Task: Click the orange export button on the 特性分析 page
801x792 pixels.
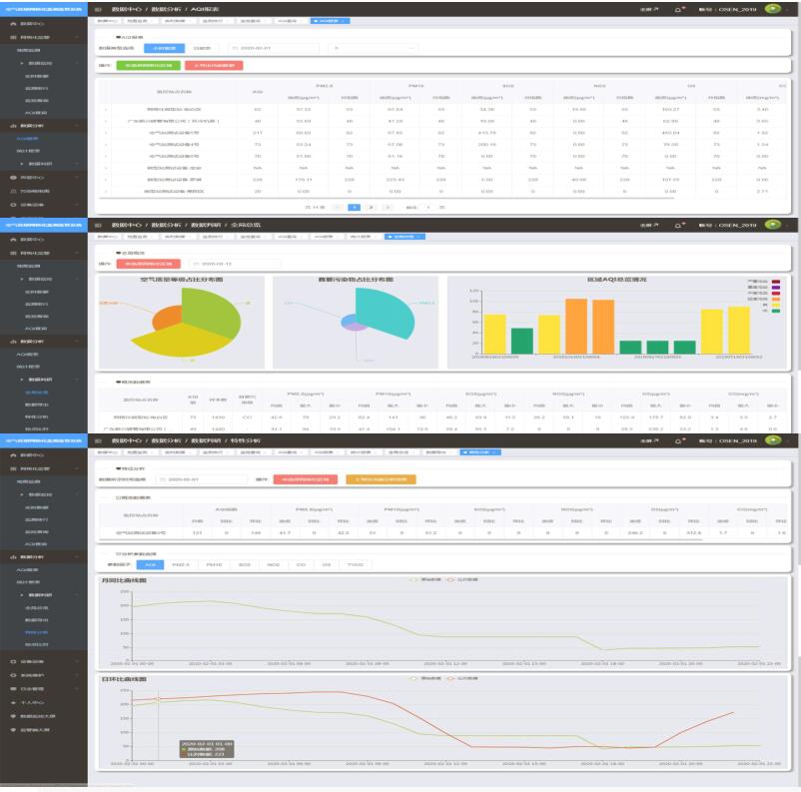Action: click(x=381, y=479)
